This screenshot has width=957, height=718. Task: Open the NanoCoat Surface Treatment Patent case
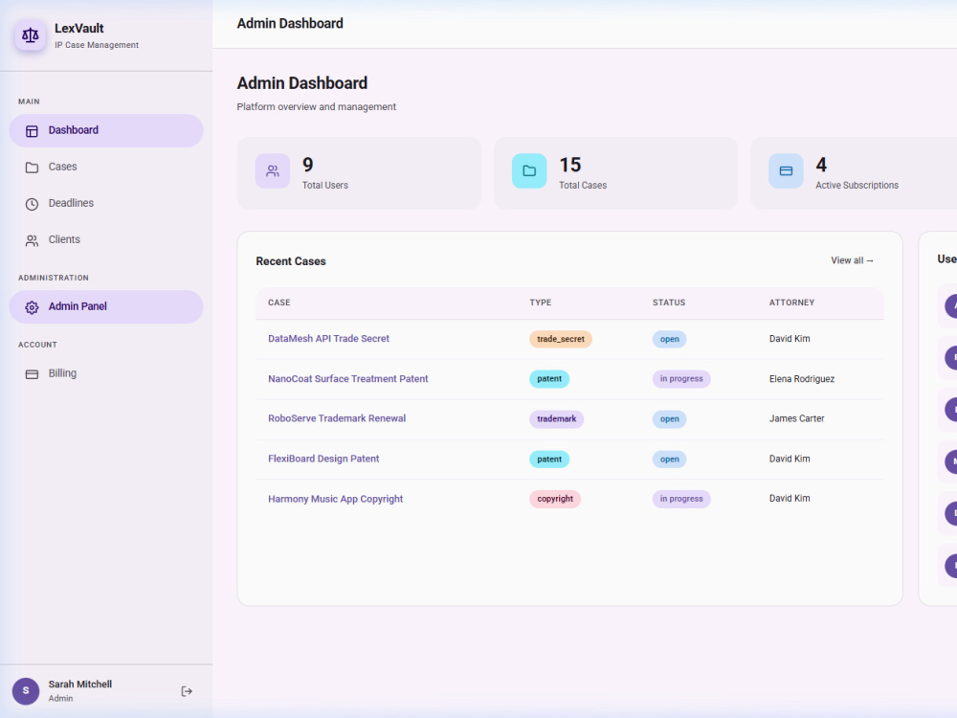348,379
